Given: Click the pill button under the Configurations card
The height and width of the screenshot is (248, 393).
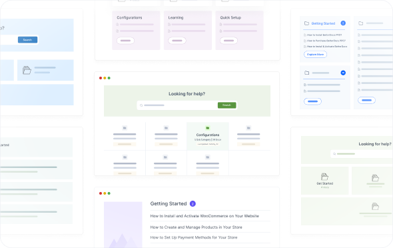Looking at the screenshot, I should tap(126, 41).
